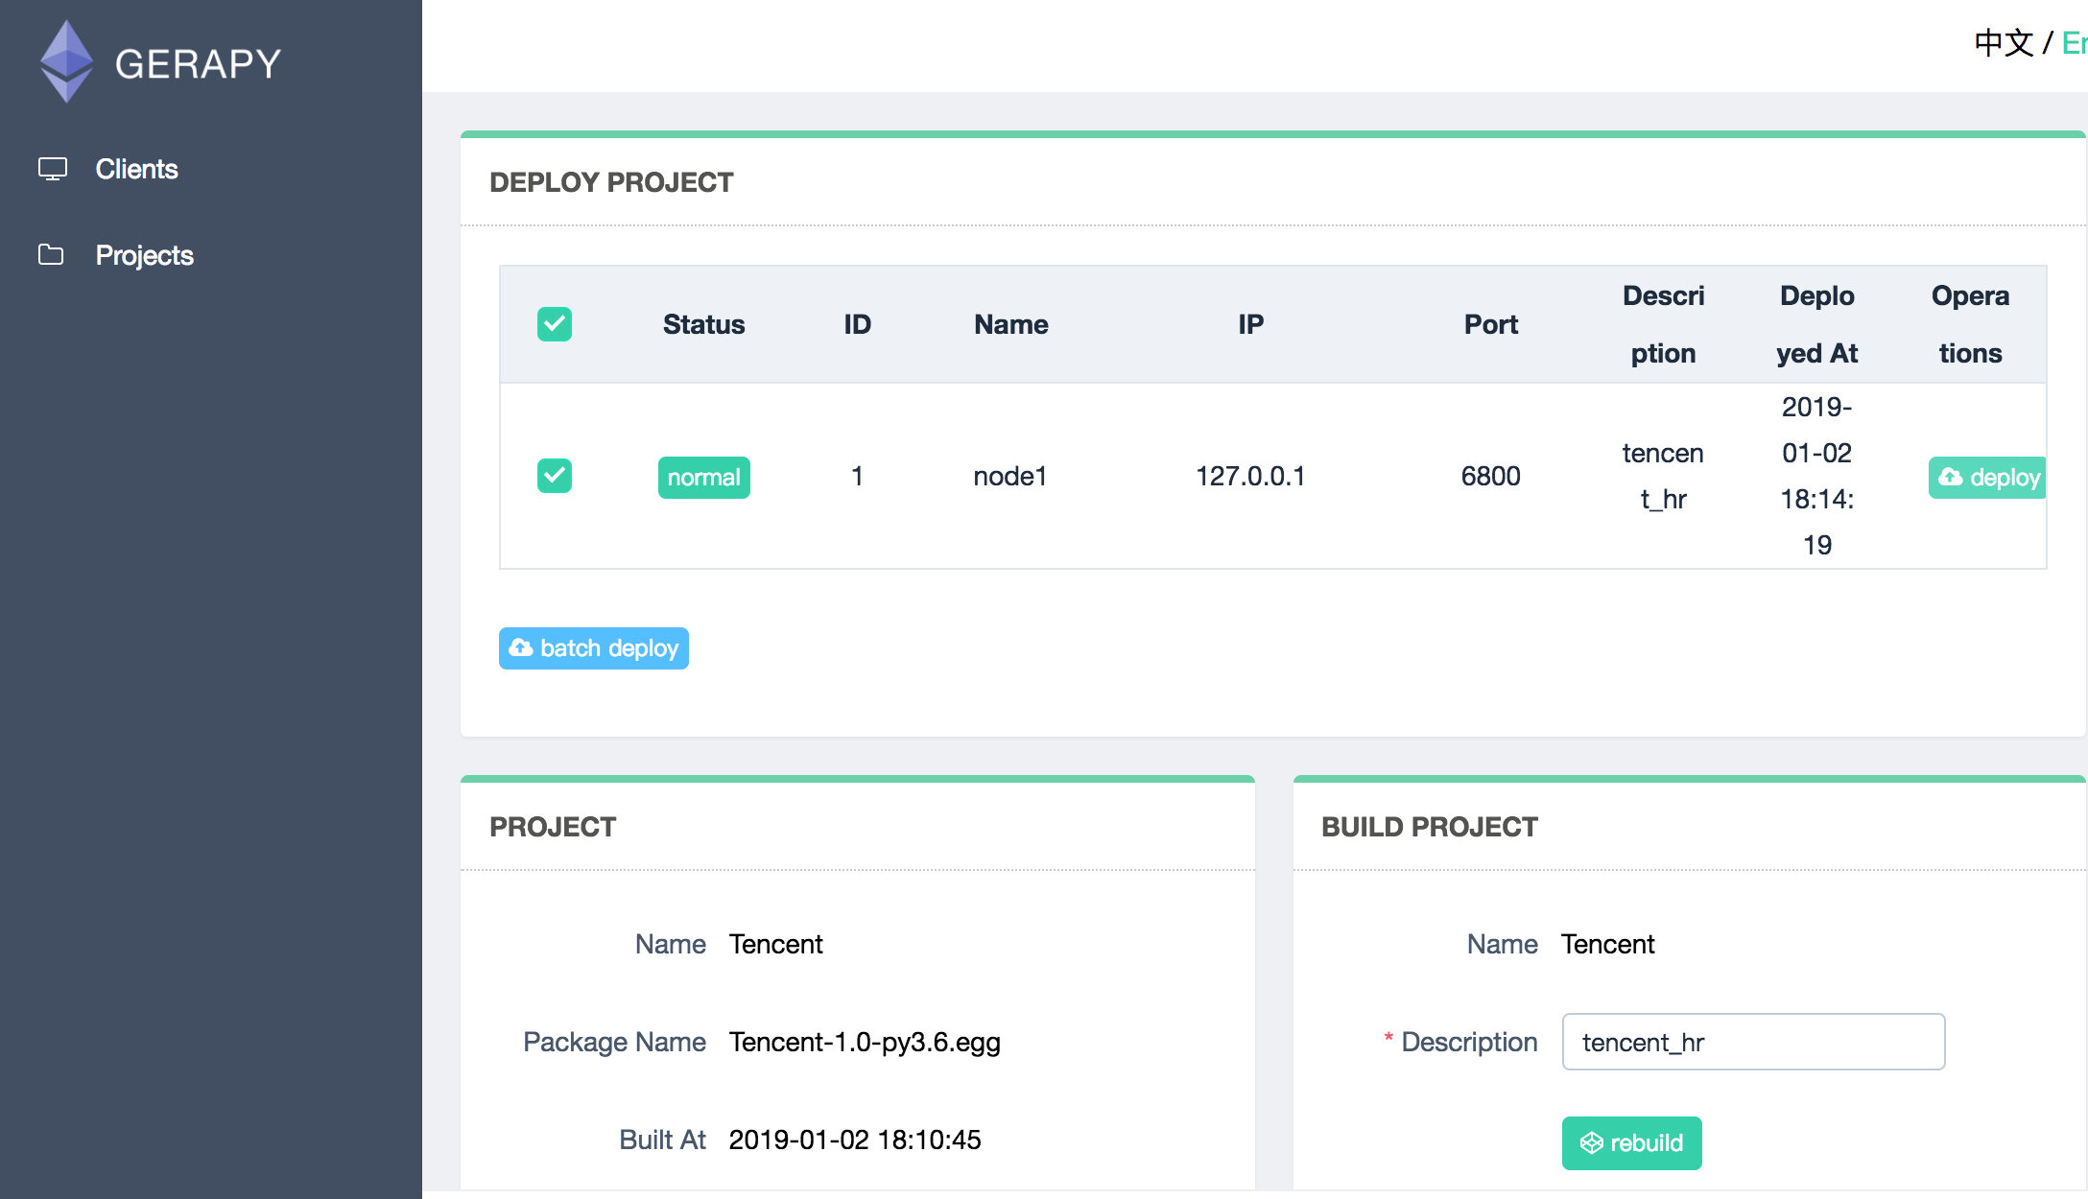Viewport: 2088px width, 1199px height.
Task: Toggle the select-all header checkbox
Action: coord(555,324)
